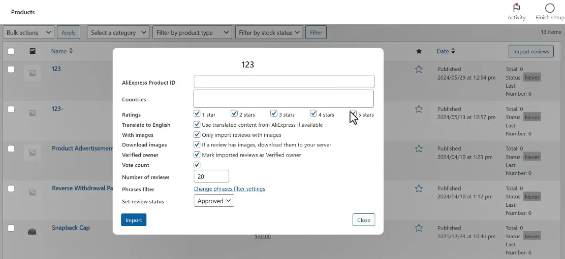Click the AliExpress Product ID field
This screenshot has height=259, width=565.
tap(284, 82)
